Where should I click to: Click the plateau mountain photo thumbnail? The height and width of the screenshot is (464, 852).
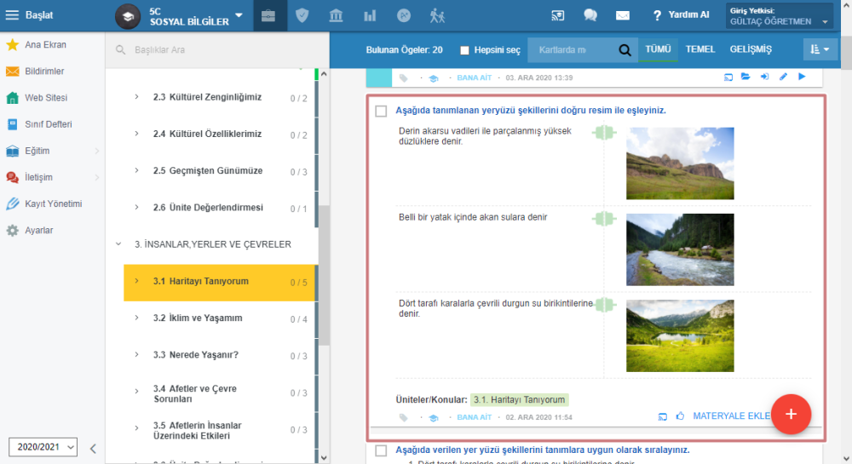680,163
